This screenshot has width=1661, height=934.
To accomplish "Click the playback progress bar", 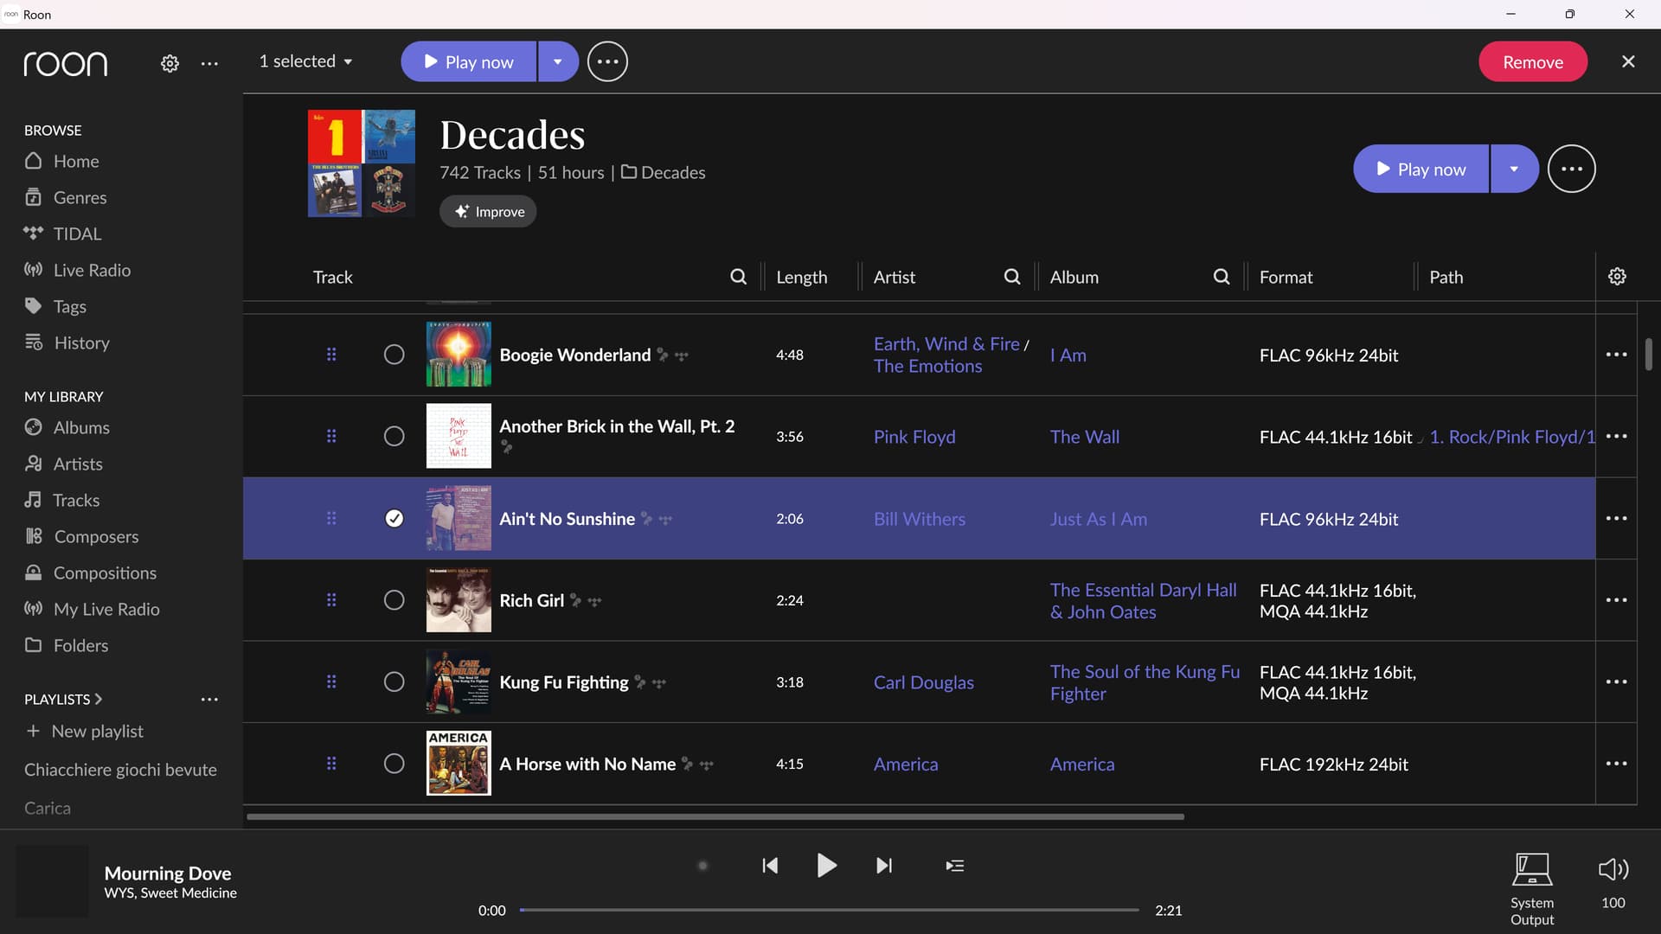I will [x=829, y=909].
